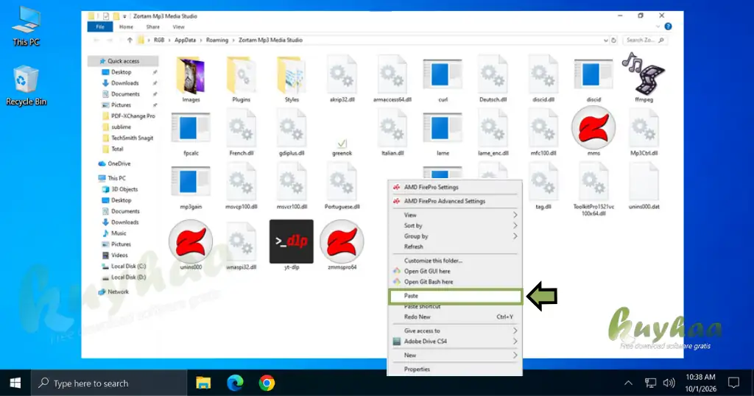The height and width of the screenshot is (396, 754).
Task: Open File Explorer from taskbar
Action: click(x=203, y=383)
